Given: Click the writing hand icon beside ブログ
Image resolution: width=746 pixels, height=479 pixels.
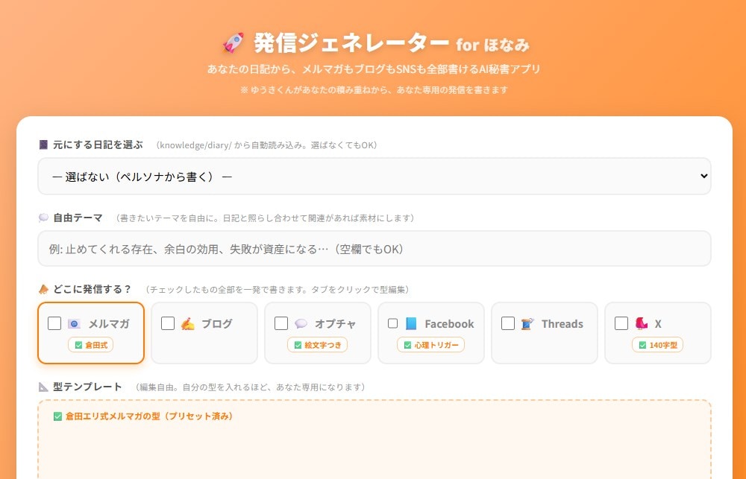Looking at the screenshot, I should [x=187, y=324].
